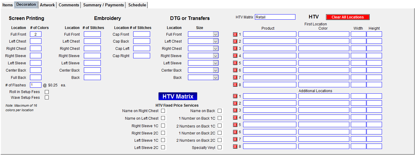The height and width of the screenshot is (155, 415).
Task: Click the blue HTV Matrix button
Action: [x=178, y=96]
